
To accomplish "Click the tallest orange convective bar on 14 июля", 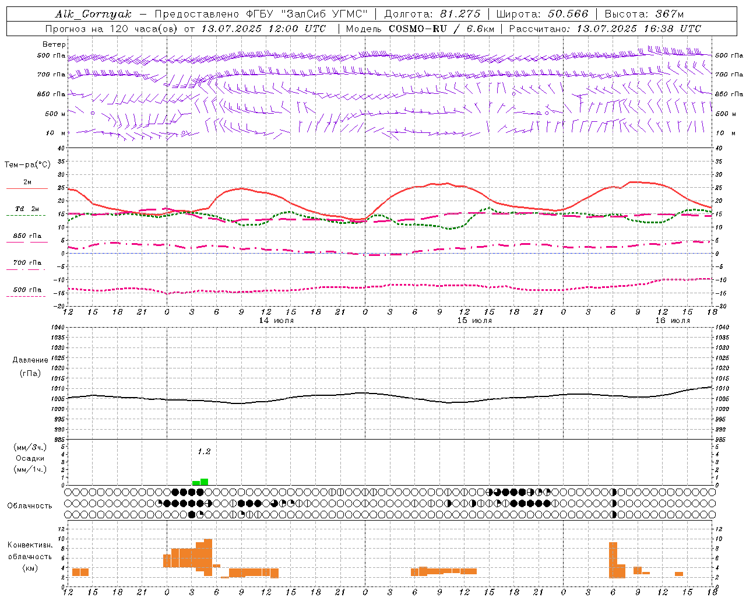I will pos(208,557).
